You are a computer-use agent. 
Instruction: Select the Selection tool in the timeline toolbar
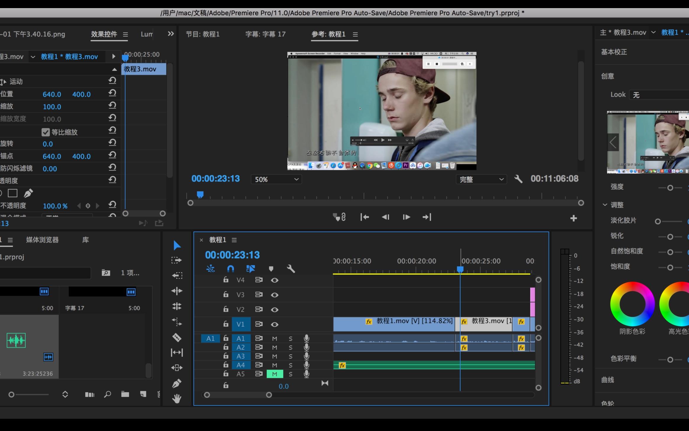177,245
